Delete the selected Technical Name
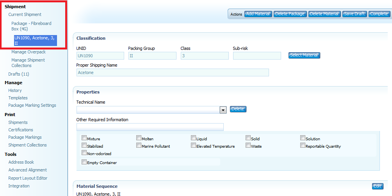Screen dimensions: 392x196 pos(238,109)
